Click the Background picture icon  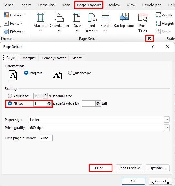coord(124,17)
